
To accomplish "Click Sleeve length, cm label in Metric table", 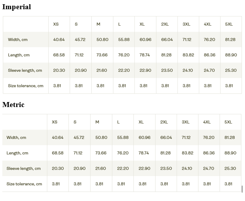I will tap(23, 168).
